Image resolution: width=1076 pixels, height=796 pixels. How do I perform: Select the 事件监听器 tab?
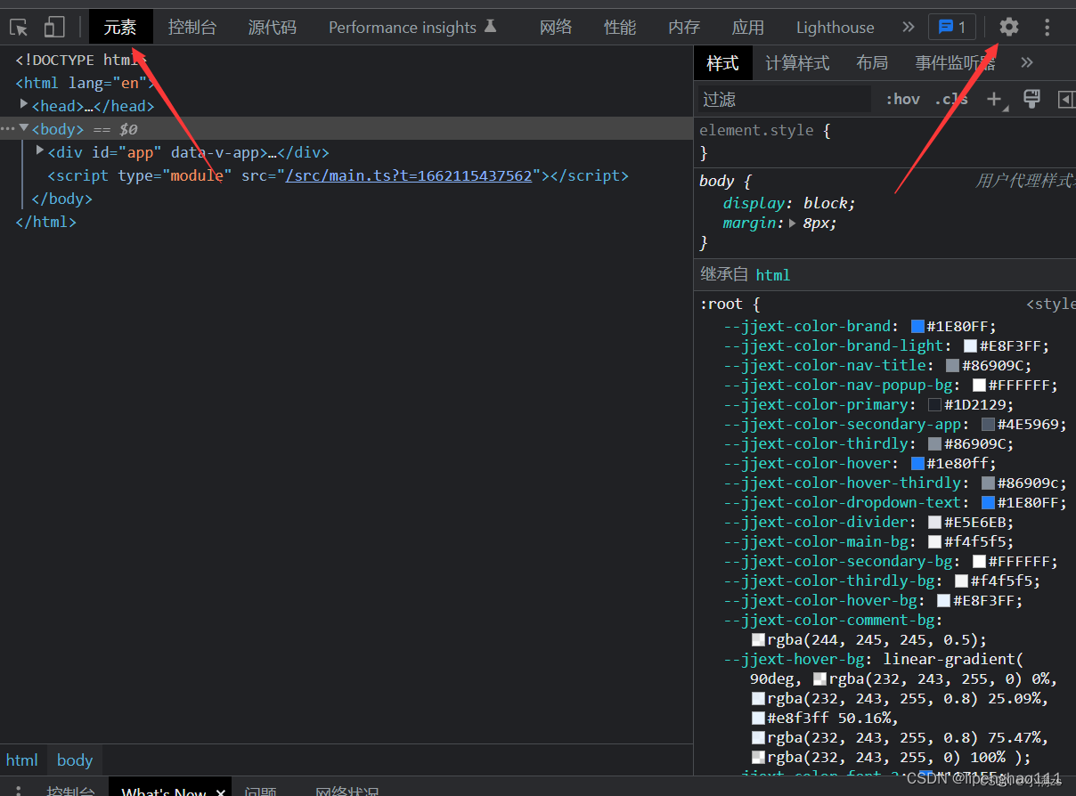(x=956, y=62)
